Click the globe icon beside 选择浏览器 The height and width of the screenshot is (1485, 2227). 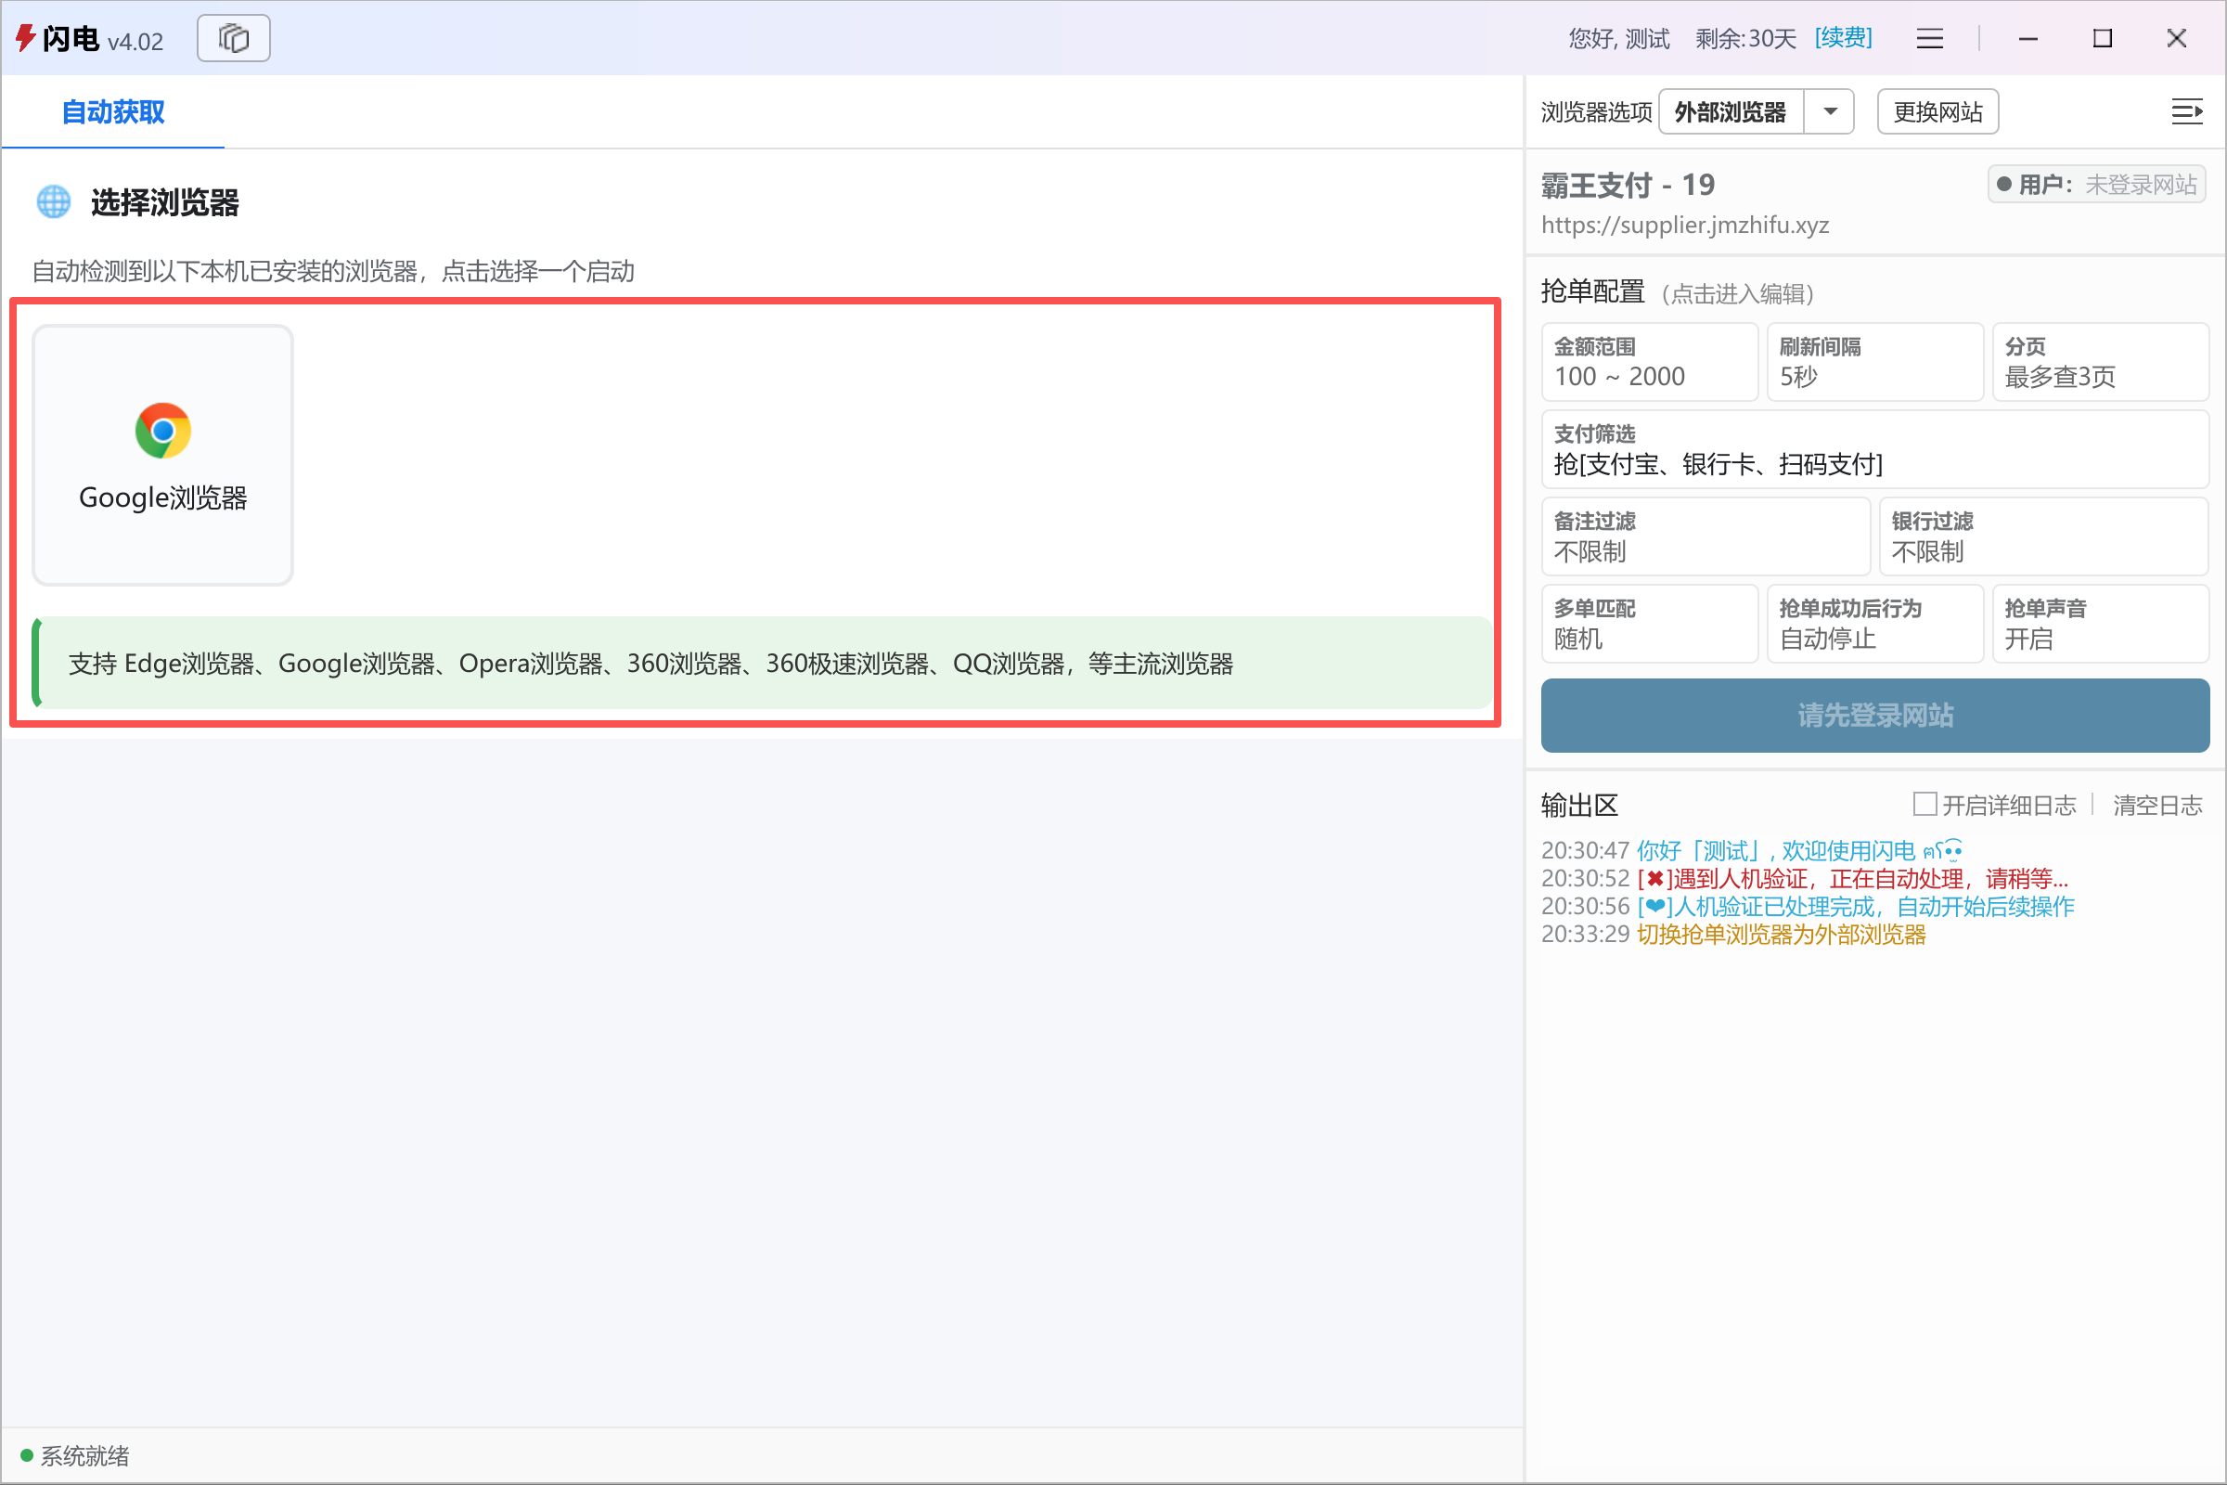53,201
